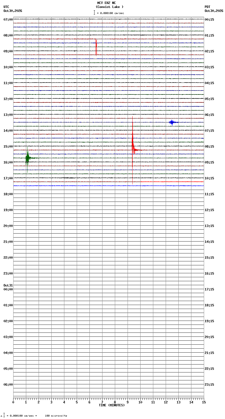Select the '16:00' UTC row label
The image size is (225, 419).
[8, 162]
